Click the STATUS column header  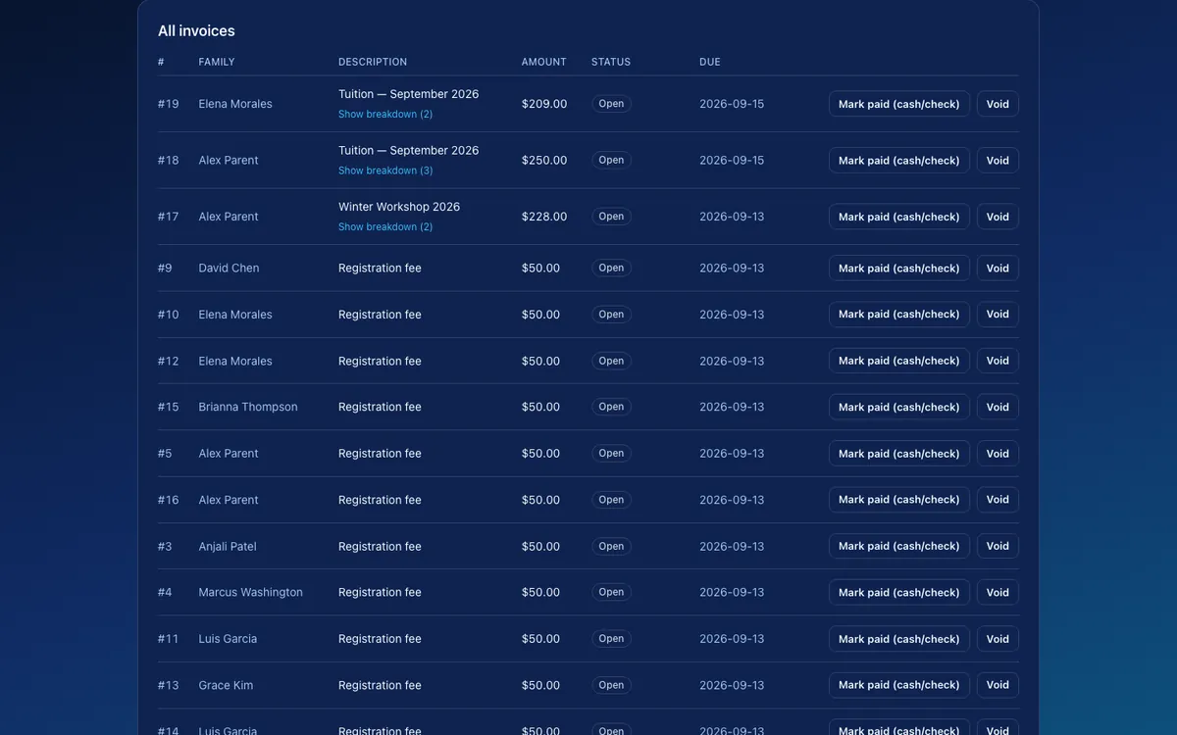(x=611, y=62)
